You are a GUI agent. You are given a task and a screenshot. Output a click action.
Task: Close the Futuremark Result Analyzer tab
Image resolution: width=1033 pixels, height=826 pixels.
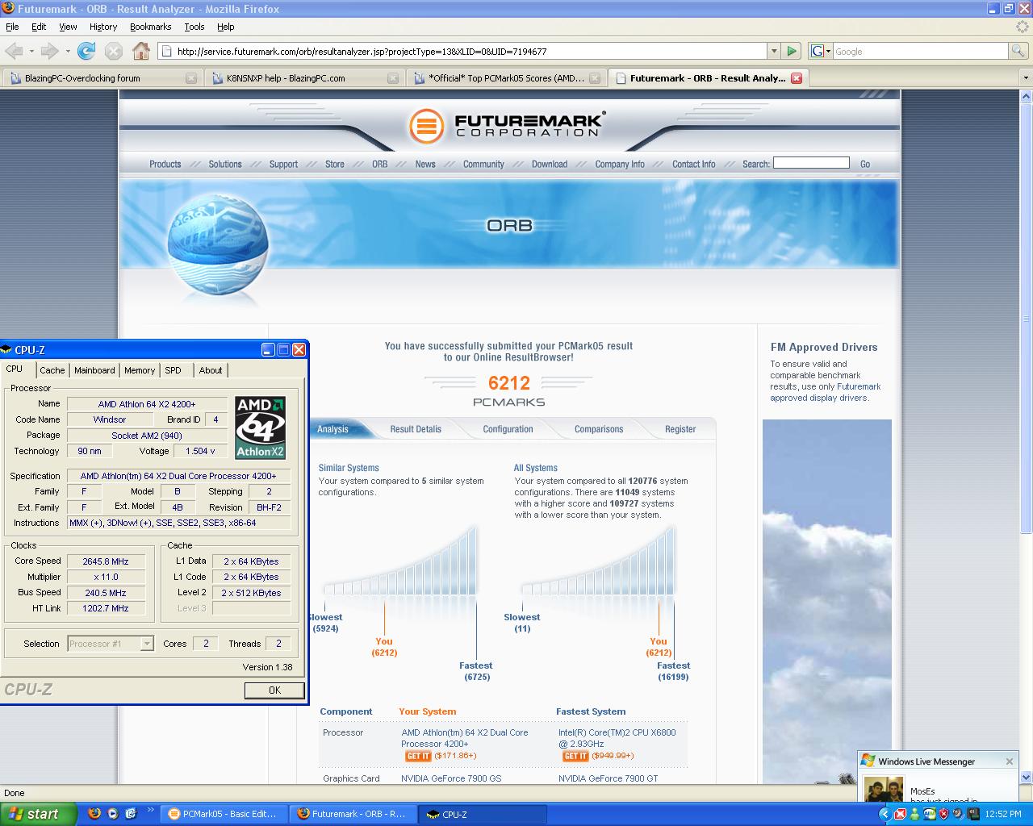[x=797, y=78]
